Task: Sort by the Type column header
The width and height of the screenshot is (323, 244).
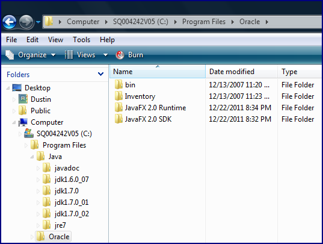Action: (x=300, y=72)
